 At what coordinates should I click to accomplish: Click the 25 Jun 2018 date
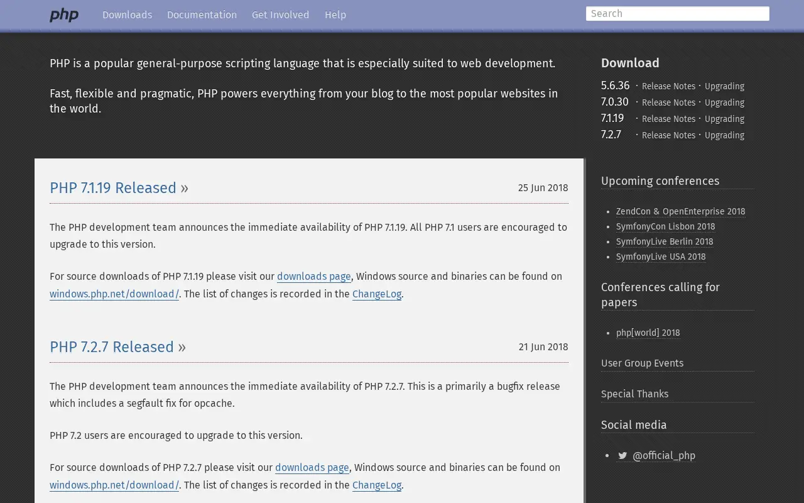point(543,188)
